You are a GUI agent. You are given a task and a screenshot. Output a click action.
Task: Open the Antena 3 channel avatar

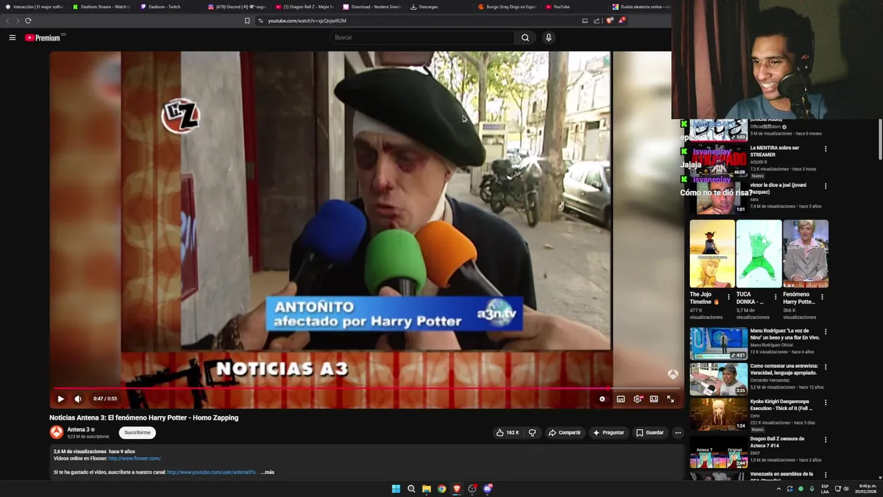(x=57, y=432)
